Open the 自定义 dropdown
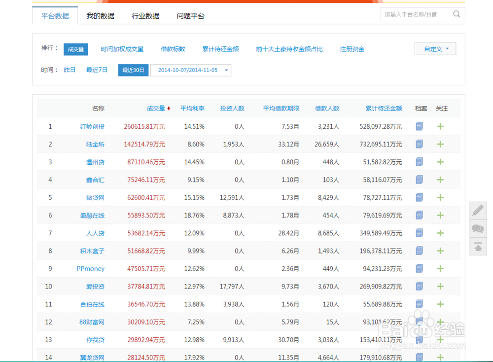This screenshot has height=362, width=493. pyautogui.click(x=435, y=49)
